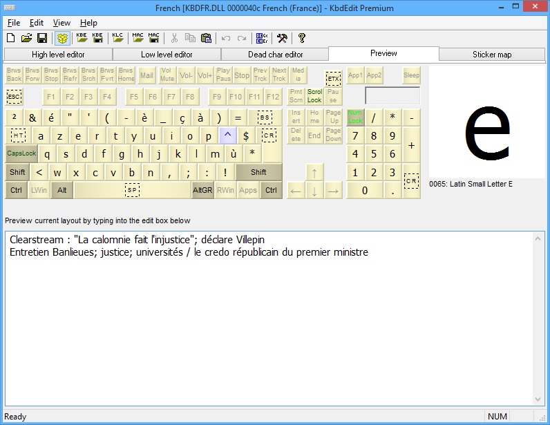The width and height of the screenshot is (550, 425).
Task: Click the ç key
Action: tap(182, 117)
